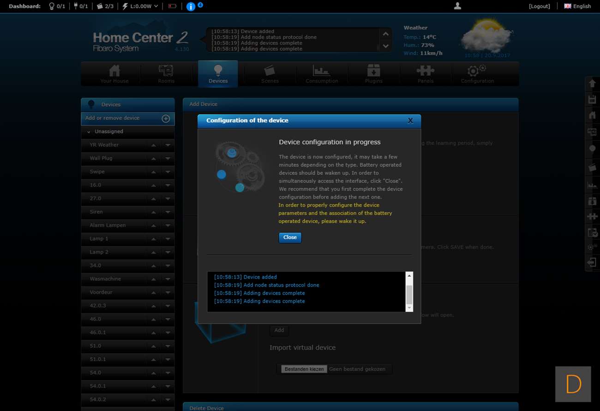Go to the Configuration tab
This screenshot has width=600, height=411.
[x=477, y=74]
